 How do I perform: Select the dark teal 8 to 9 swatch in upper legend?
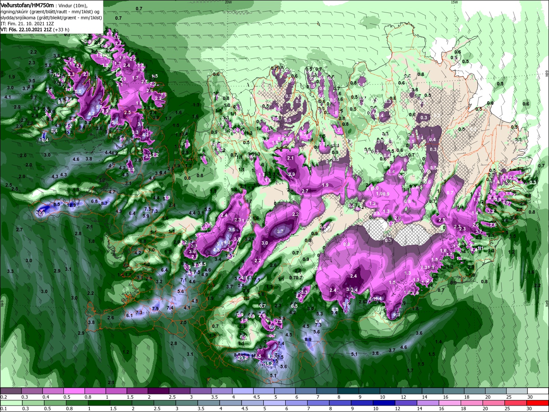pyautogui.click(x=348, y=391)
